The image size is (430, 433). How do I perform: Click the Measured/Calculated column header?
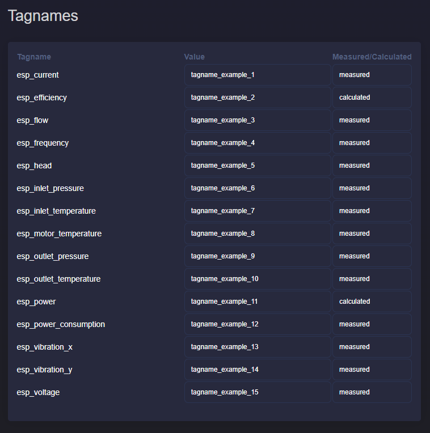(x=372, y=57)
